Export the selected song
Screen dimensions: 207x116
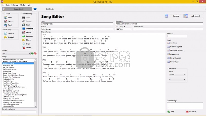27,32
